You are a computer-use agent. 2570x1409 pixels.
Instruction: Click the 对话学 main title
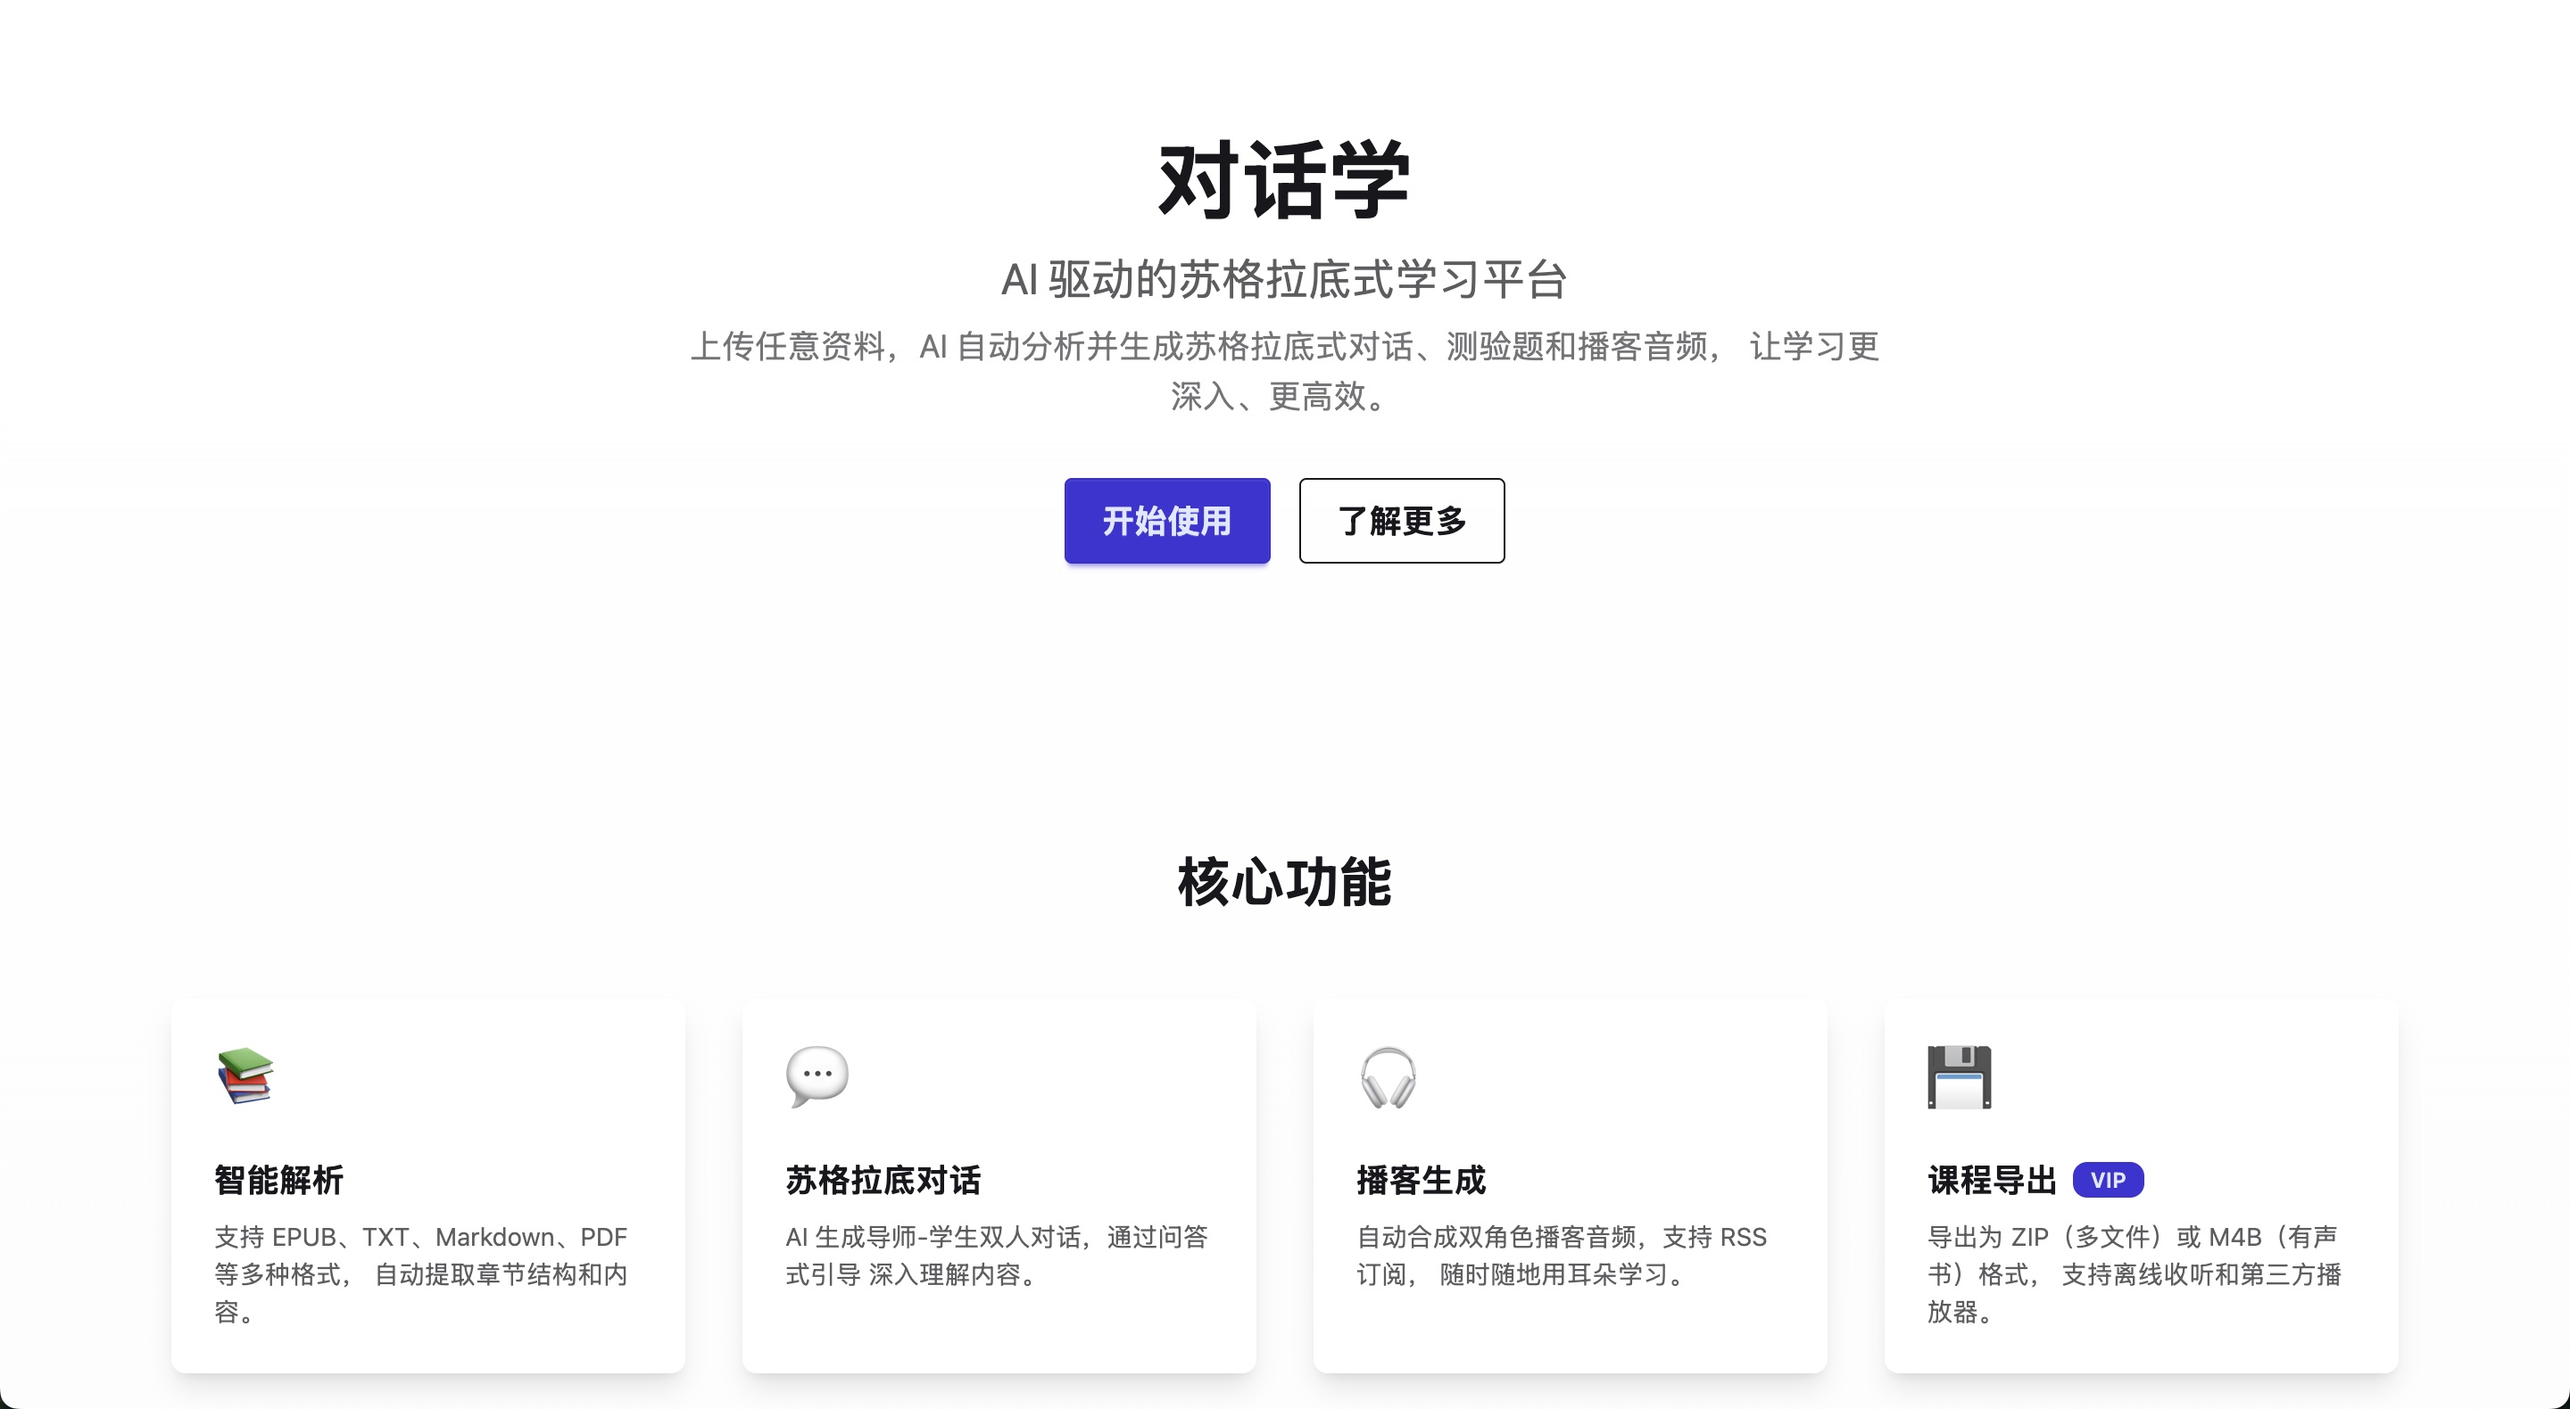[1284, 180]
